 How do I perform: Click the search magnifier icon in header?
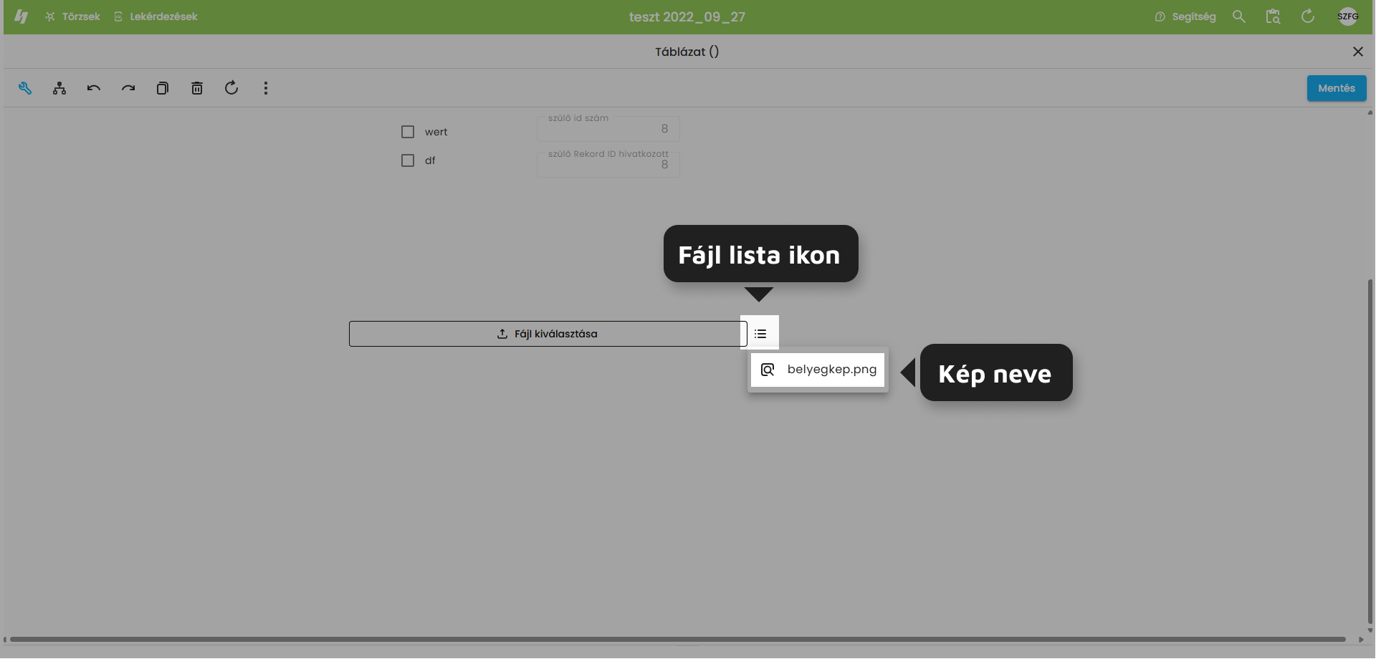[1239, 16]
